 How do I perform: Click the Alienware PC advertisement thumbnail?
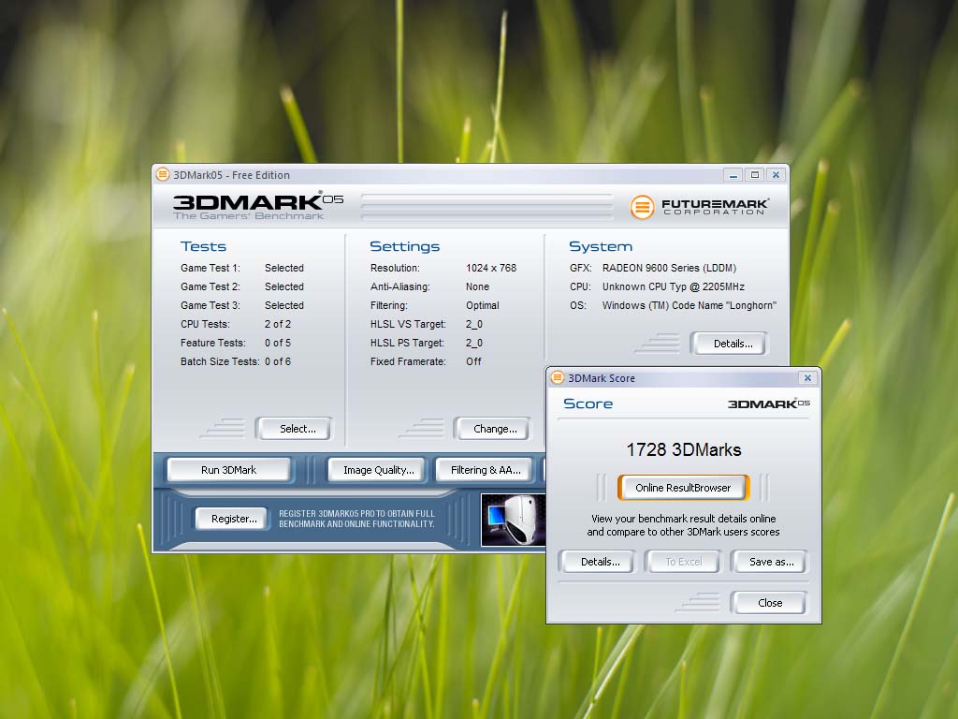[x=513, y=519]
